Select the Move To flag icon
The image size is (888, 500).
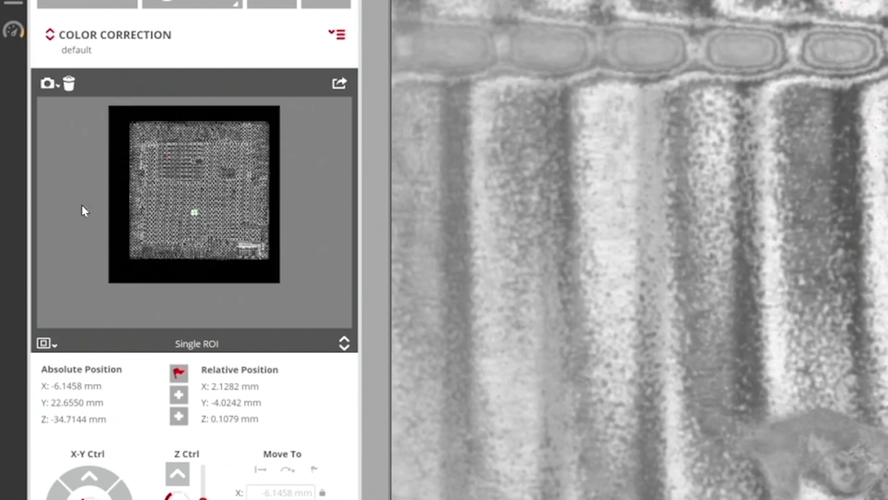tap(314, 469)
